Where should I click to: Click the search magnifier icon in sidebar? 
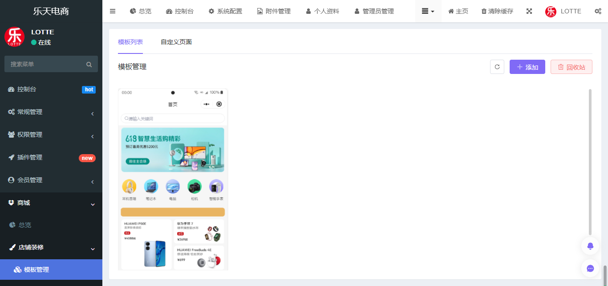tap(89, 64)
